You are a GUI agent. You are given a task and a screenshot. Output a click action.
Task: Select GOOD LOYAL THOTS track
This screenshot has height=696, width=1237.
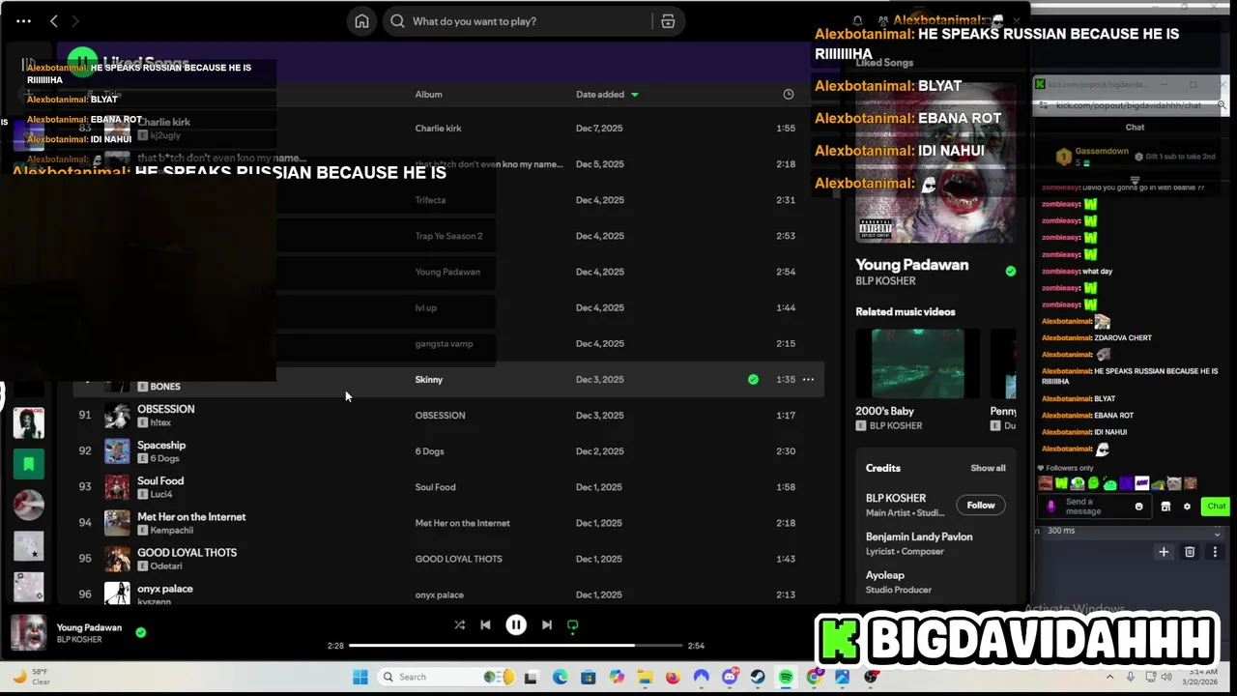click(x=448, y=559)
